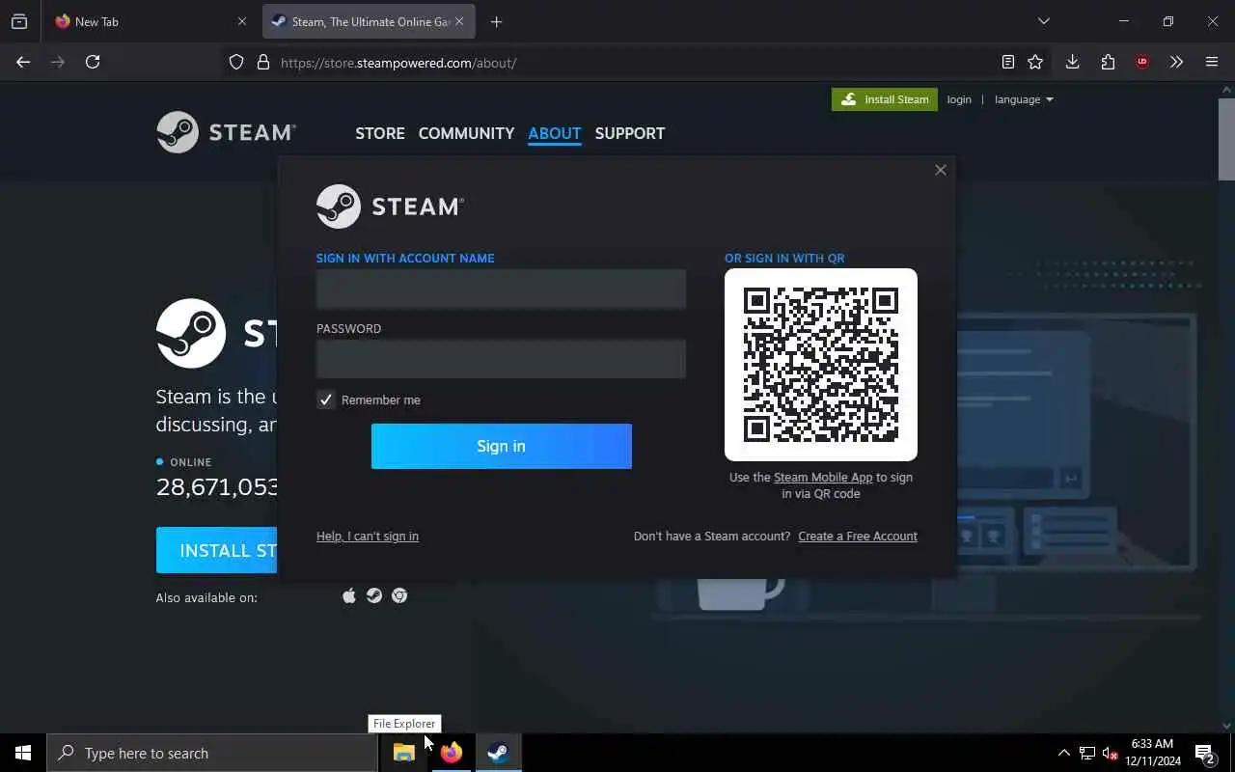Switch to the New Tab tab
Screen dimensions: 1235x772
pos(150,21)
